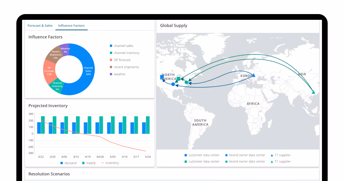The image size is (344, 181).
Task: Click the ASIA map label
Action: 302,74
